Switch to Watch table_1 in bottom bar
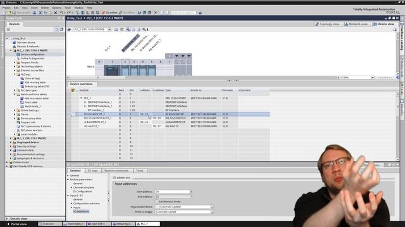The width and height of the screenshot is (405, 227). pyautogui.click(x=74, y=224)
